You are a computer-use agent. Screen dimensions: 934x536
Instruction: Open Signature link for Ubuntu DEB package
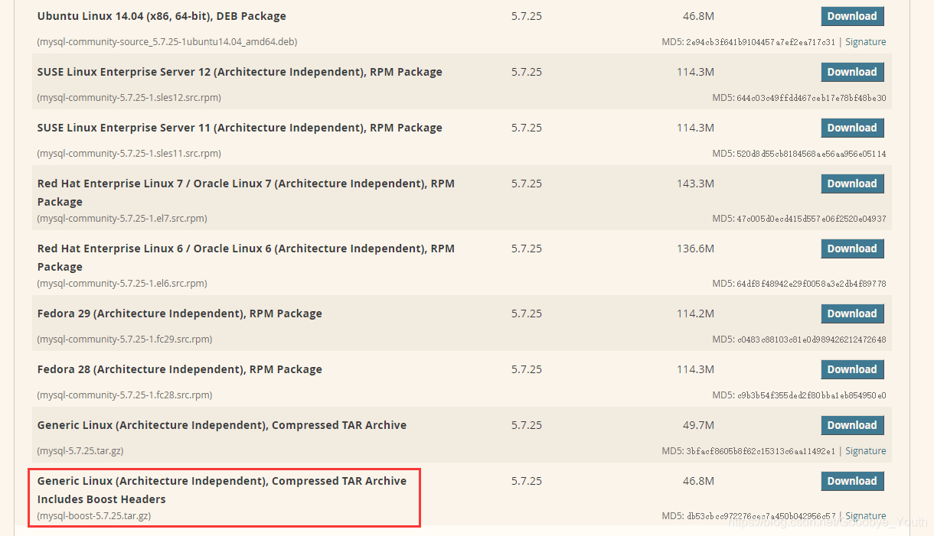865,42
